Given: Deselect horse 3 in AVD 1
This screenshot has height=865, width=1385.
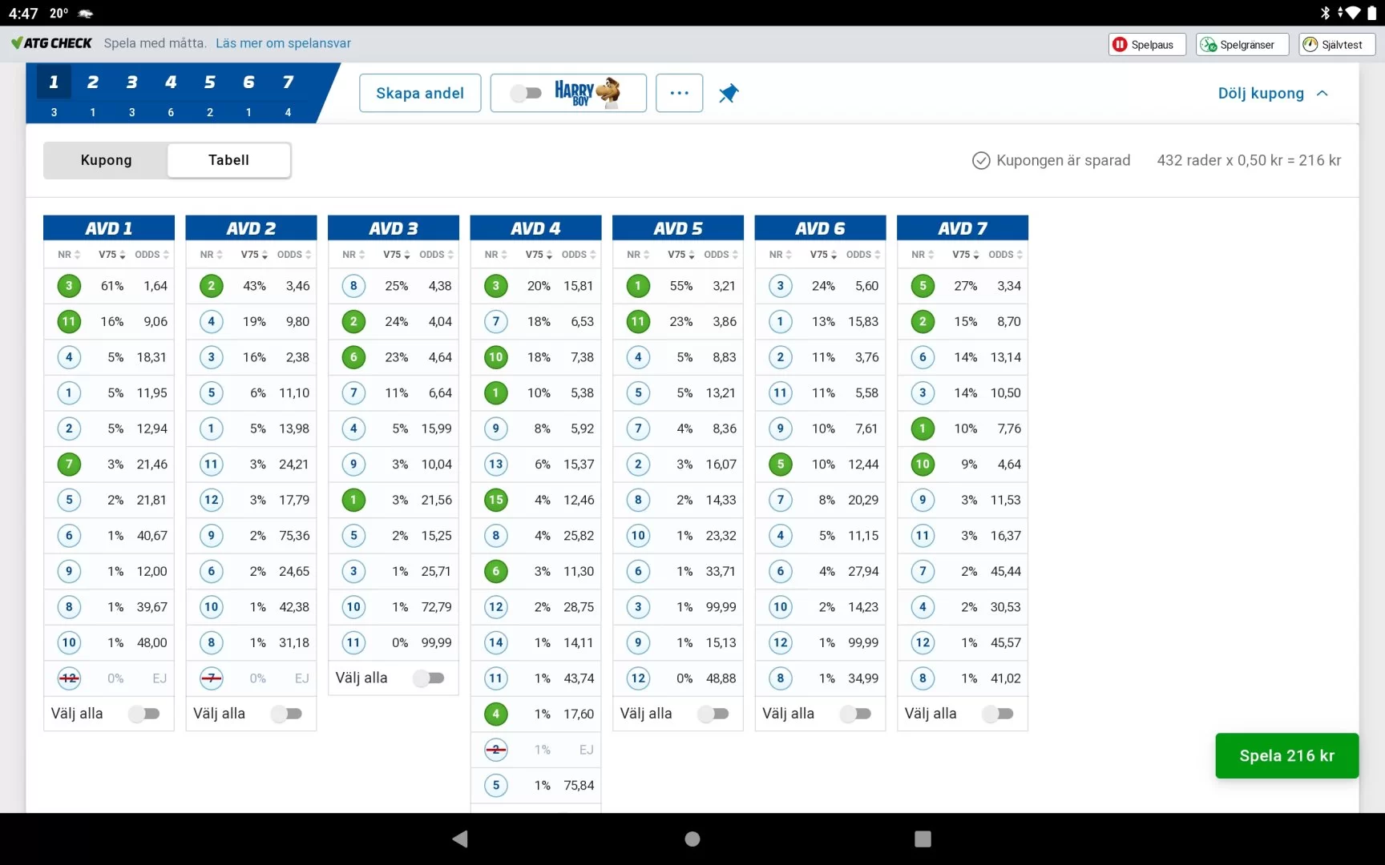Looking at the screenshot, I should pos(69,286).
